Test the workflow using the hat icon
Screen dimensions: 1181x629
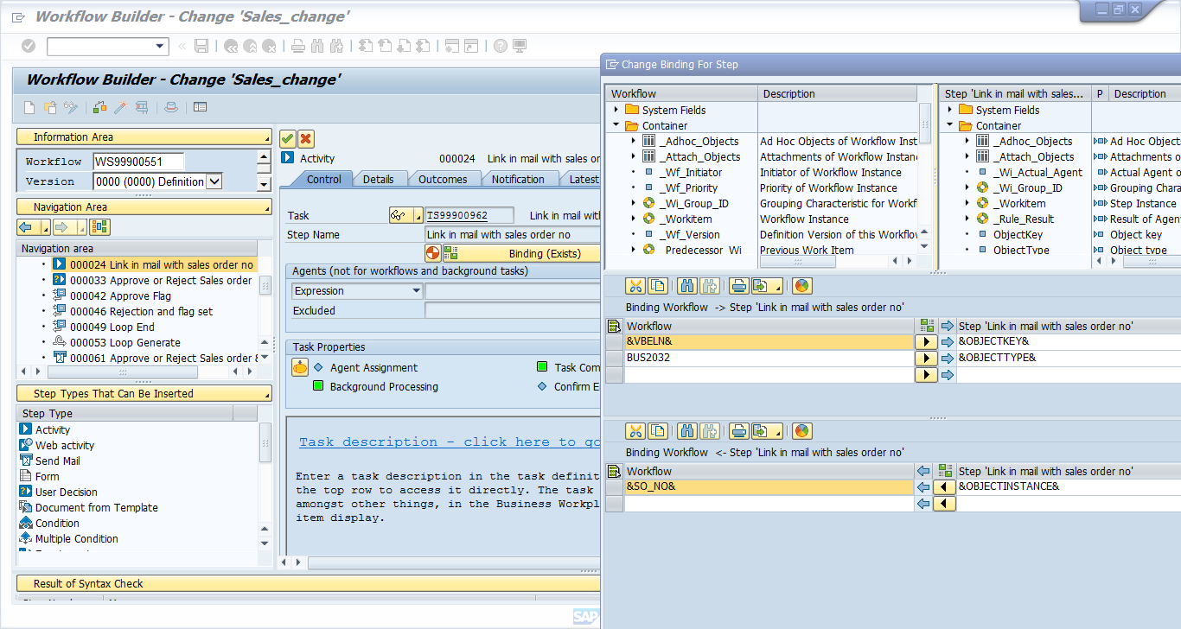pos(169,106)
